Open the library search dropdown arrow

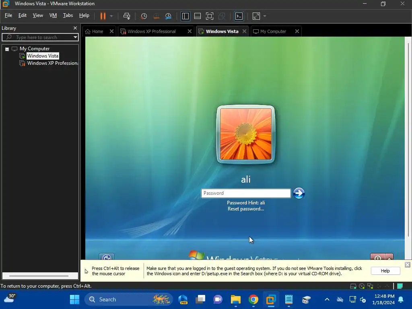[x=75, y=37]
